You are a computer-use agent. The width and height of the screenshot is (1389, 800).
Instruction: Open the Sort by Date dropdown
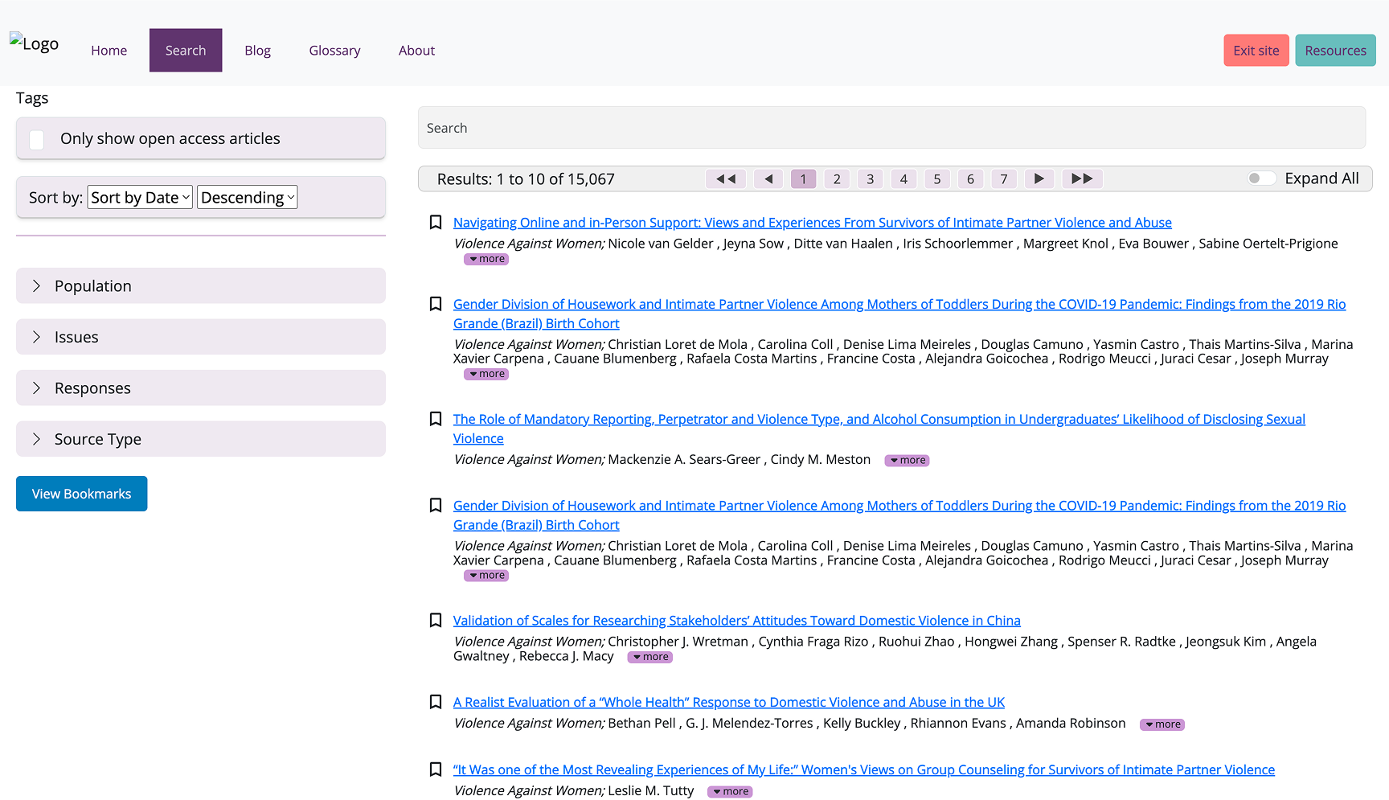(x=140, y=197)
